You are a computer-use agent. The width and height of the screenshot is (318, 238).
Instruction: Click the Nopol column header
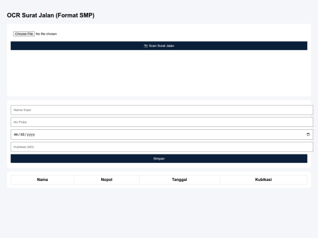(x=107, y=180)
